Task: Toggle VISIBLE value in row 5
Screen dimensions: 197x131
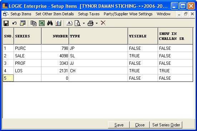Action: (143, 78)
